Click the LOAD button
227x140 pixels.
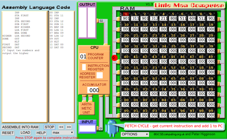click(25, 133)
